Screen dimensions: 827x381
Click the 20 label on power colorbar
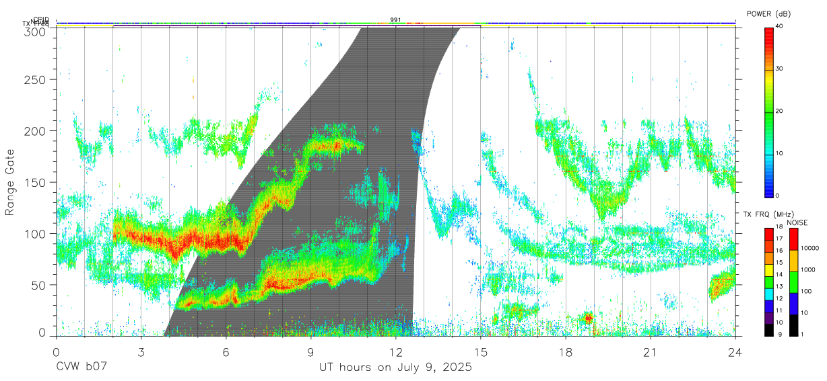tap(781, 111)
